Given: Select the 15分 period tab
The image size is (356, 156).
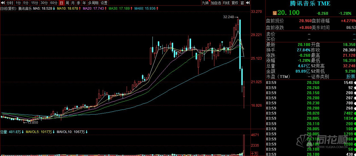Looking at the screenshot, I should 34,3.
